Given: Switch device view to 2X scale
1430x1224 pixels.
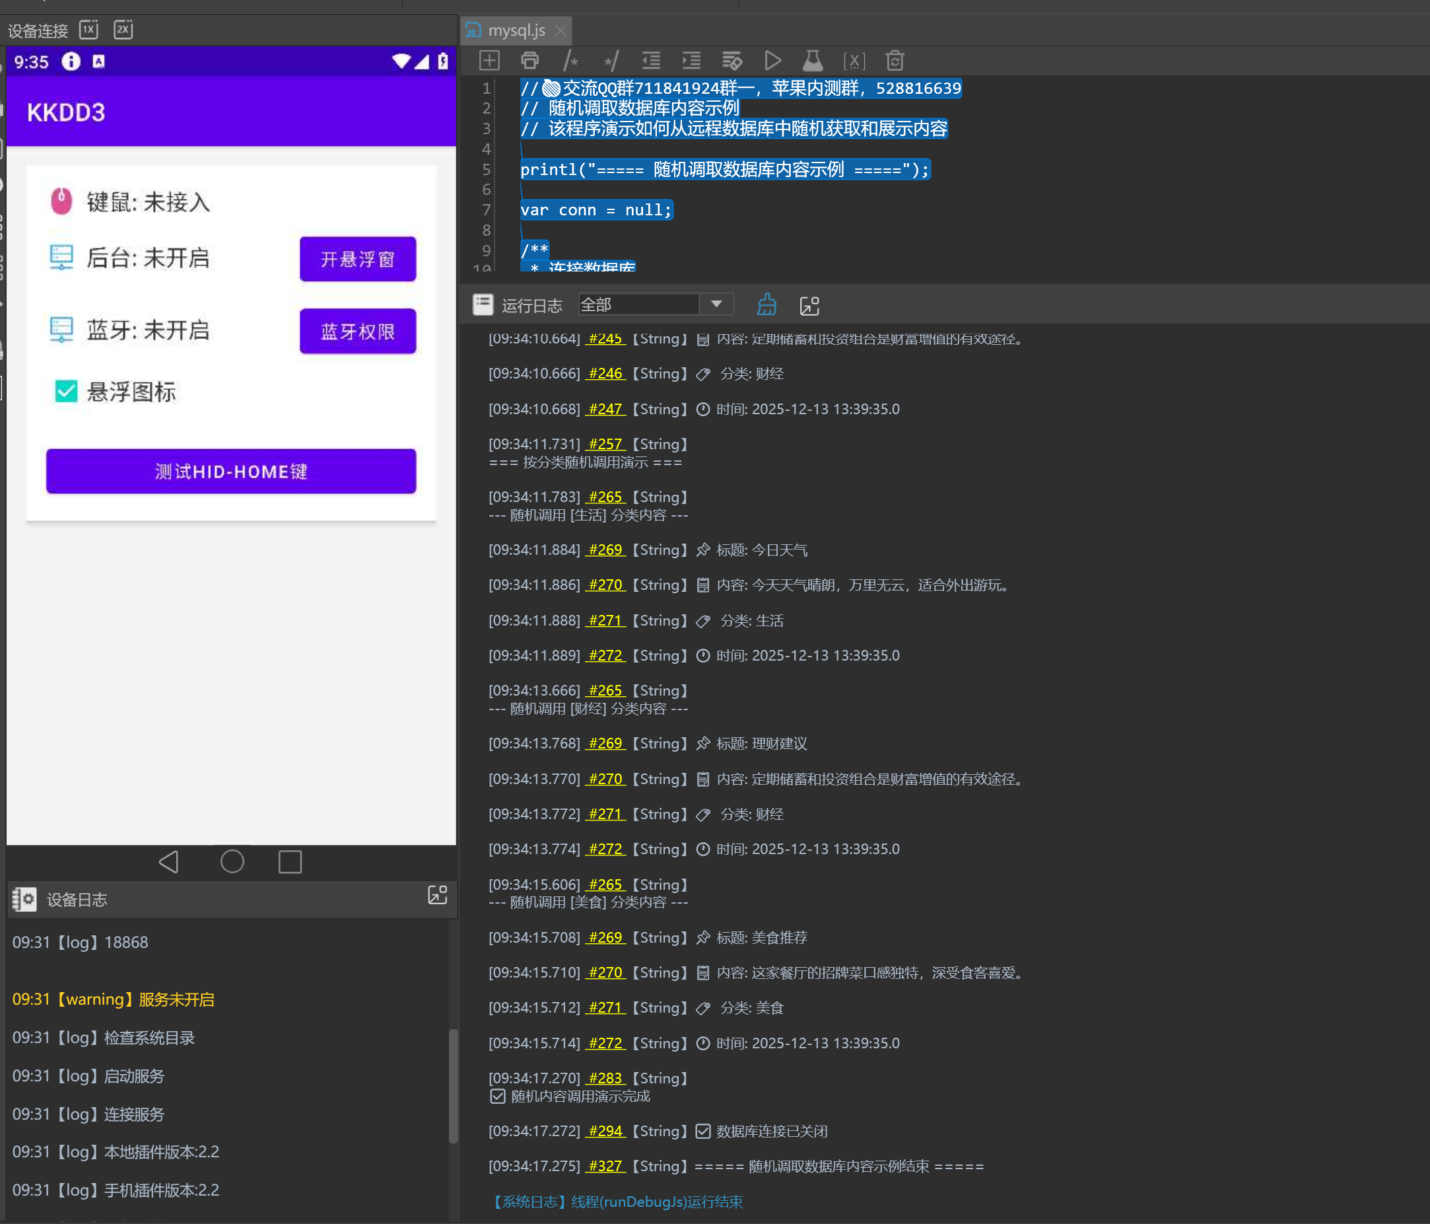Looking at the screenshot, I should 123,30.
